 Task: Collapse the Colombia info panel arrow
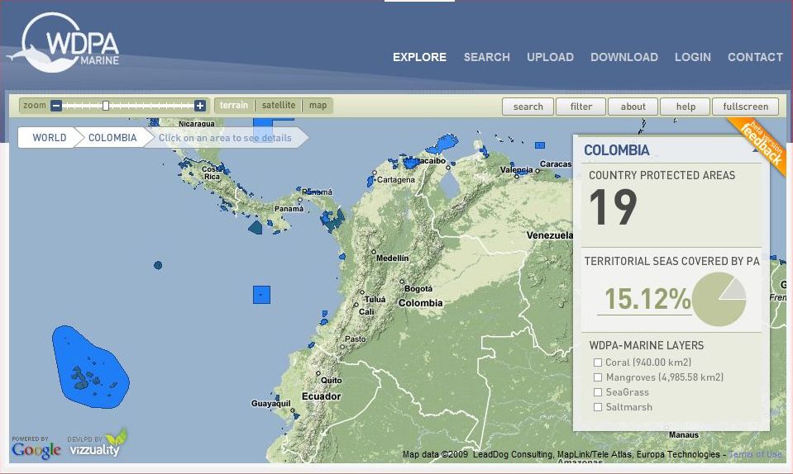click(x=755, y=150)
